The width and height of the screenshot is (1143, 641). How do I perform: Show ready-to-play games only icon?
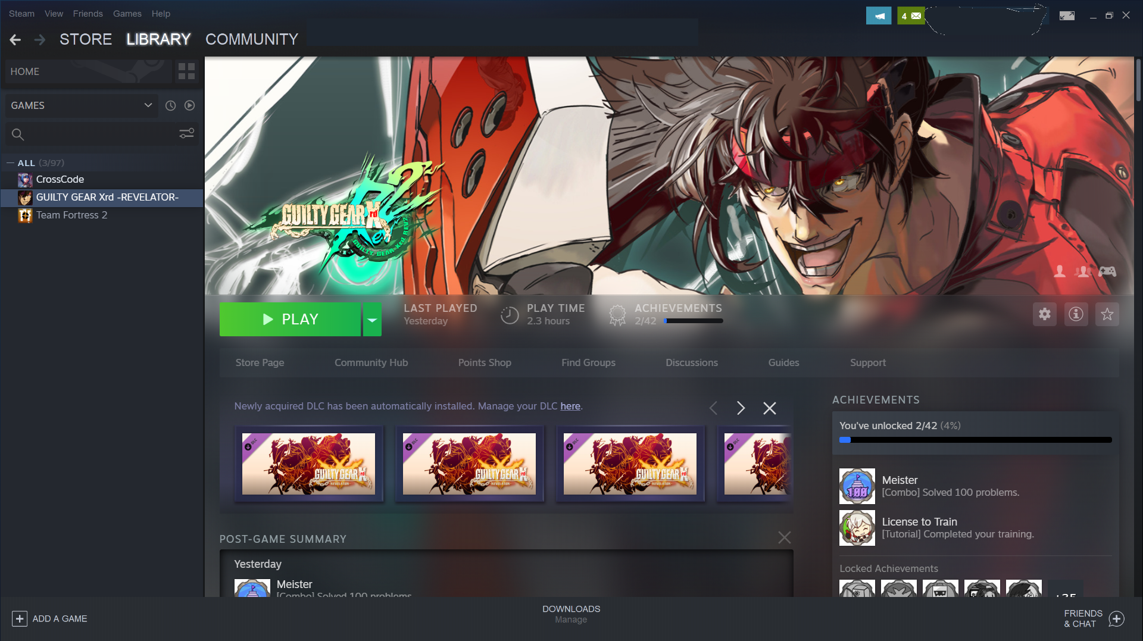189,105
